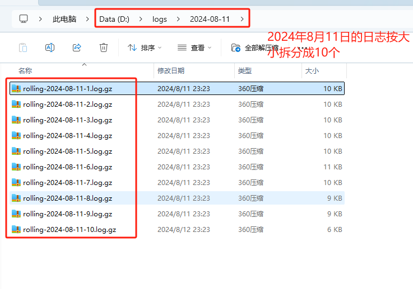This screenshot has height=289, width=413.
Task: Open the 查看 view dropdown
Action: tap(194, 48)
